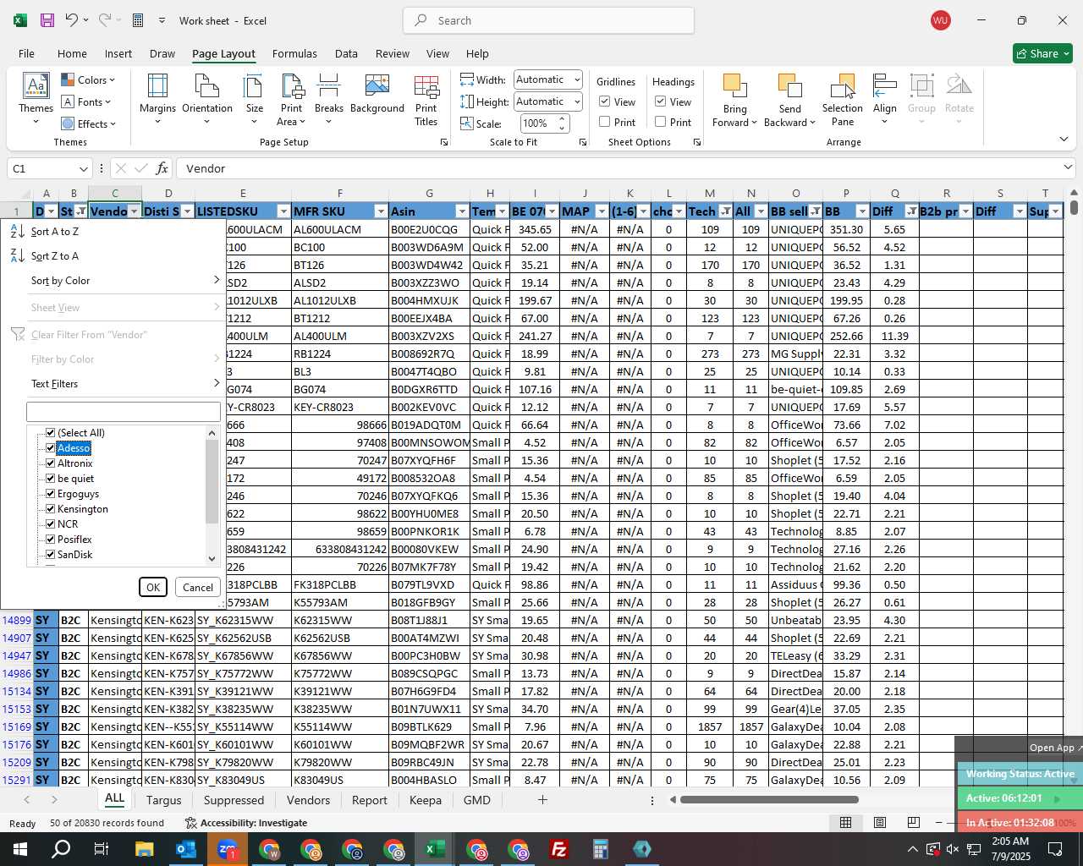Screen dimensions: 1083x866
Task: Click the Share button
Action: click(1043, 53)
